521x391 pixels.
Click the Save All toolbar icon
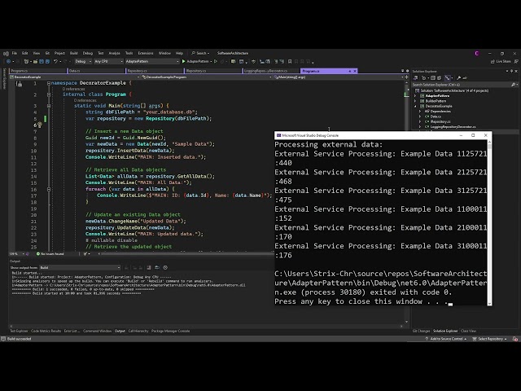(47, 62)
